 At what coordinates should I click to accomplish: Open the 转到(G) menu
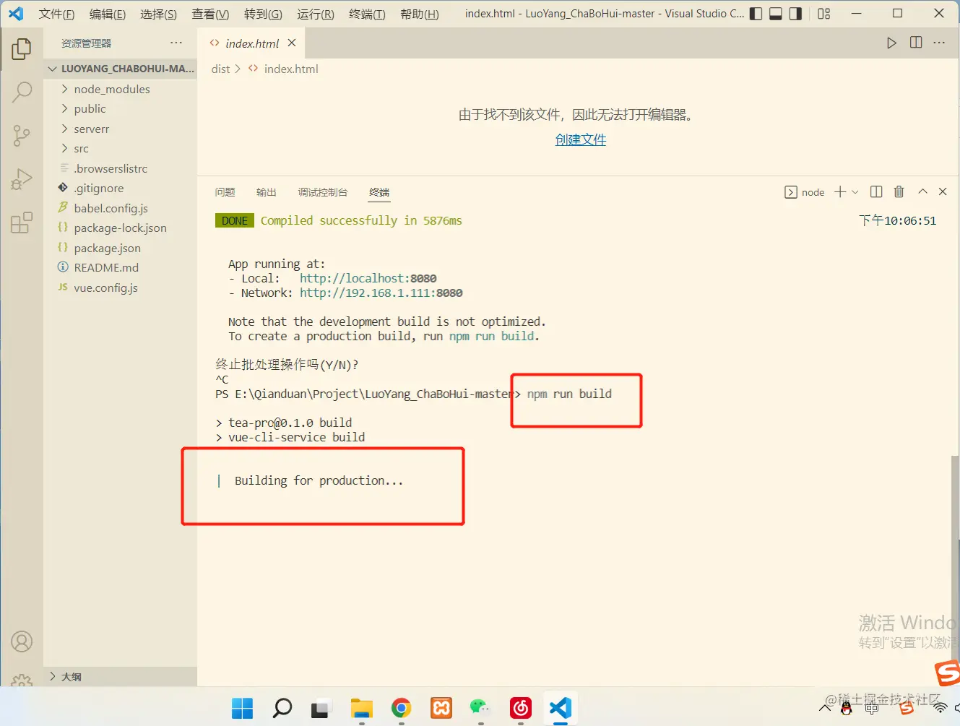pyautogui.click(x=263, y=14)
